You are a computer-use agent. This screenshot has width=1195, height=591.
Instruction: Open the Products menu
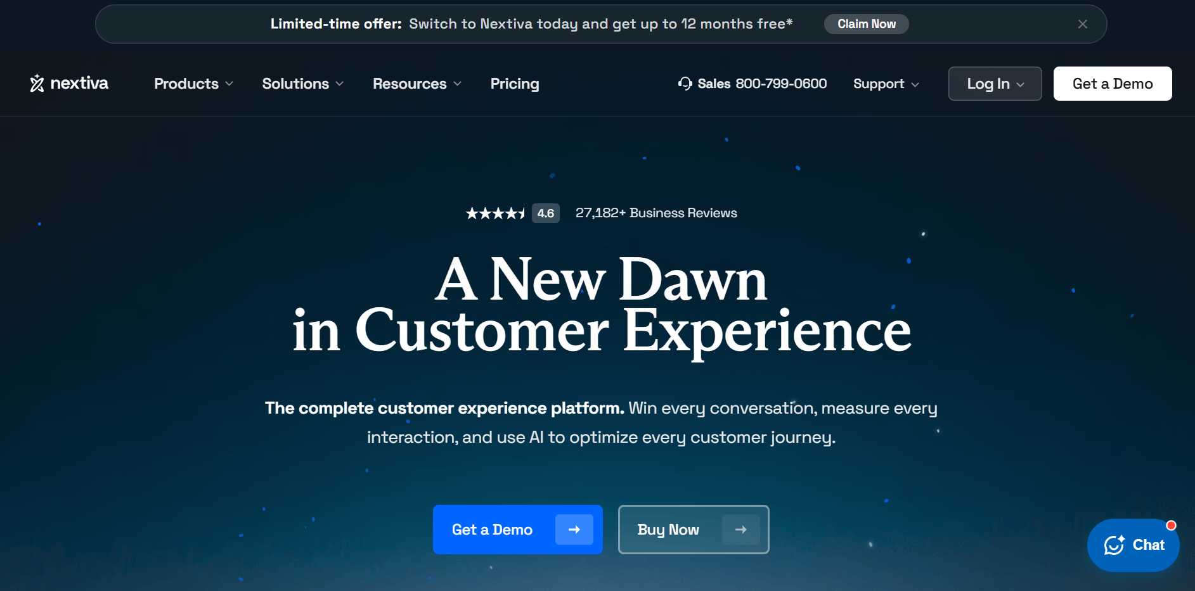pos(193,84)
